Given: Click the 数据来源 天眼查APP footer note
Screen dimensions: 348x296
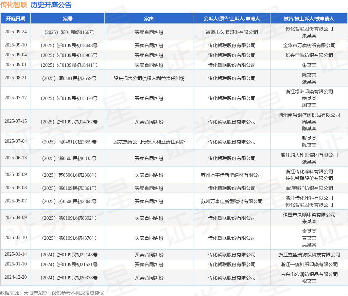Looking at the screenshot, I should 52,293.
